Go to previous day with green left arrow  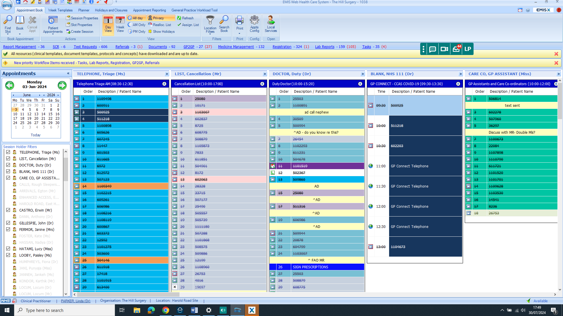10,85
